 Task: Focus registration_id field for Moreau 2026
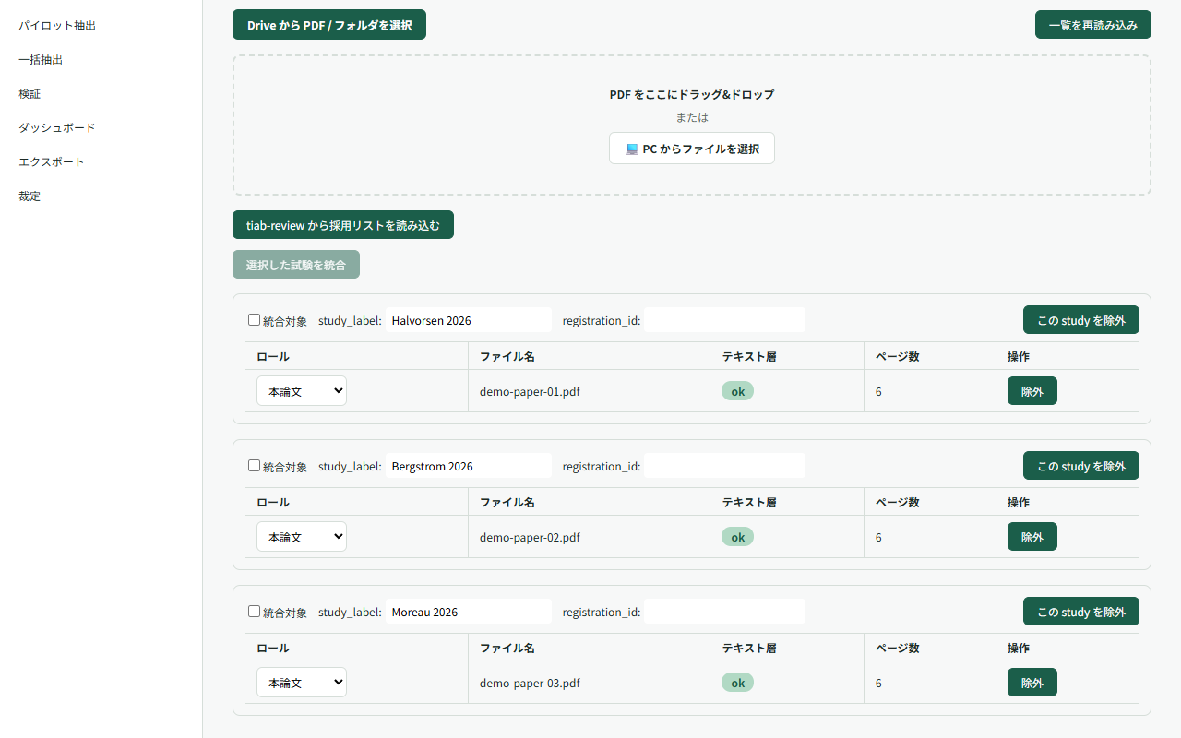tap(725, 612)
